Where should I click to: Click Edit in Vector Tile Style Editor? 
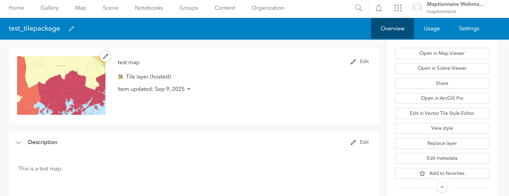click(x=442, y=113)
